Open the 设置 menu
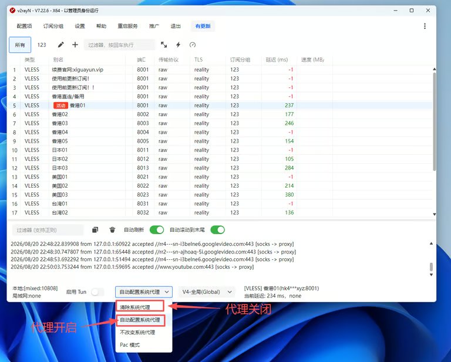Viewport: 451px width, 362px height. (x=80, y=26)
